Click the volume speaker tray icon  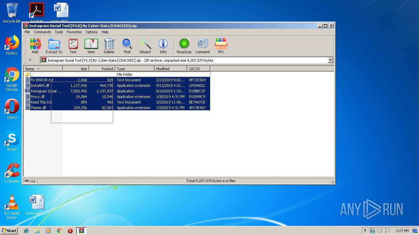click(x=380, y=231)
